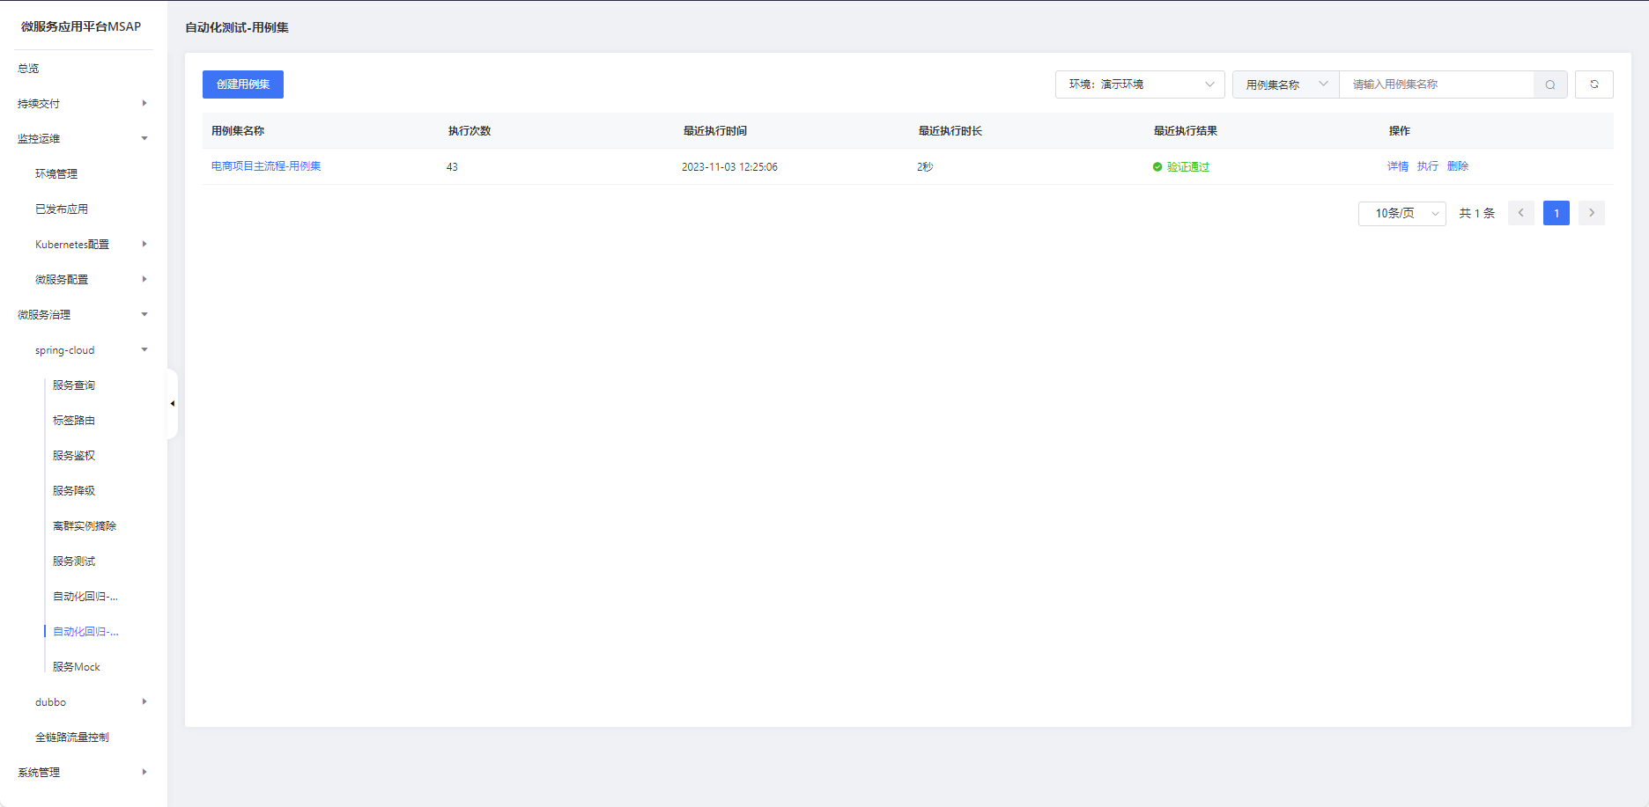This screenshot has height=807, width=1649.
Task: Expand the dubbo submenu
Action: coord(90,702)
